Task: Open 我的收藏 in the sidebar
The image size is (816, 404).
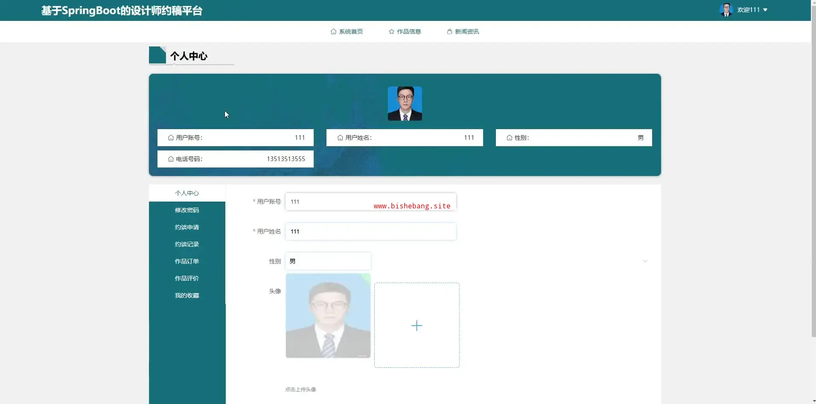Action: pos(187,295)
